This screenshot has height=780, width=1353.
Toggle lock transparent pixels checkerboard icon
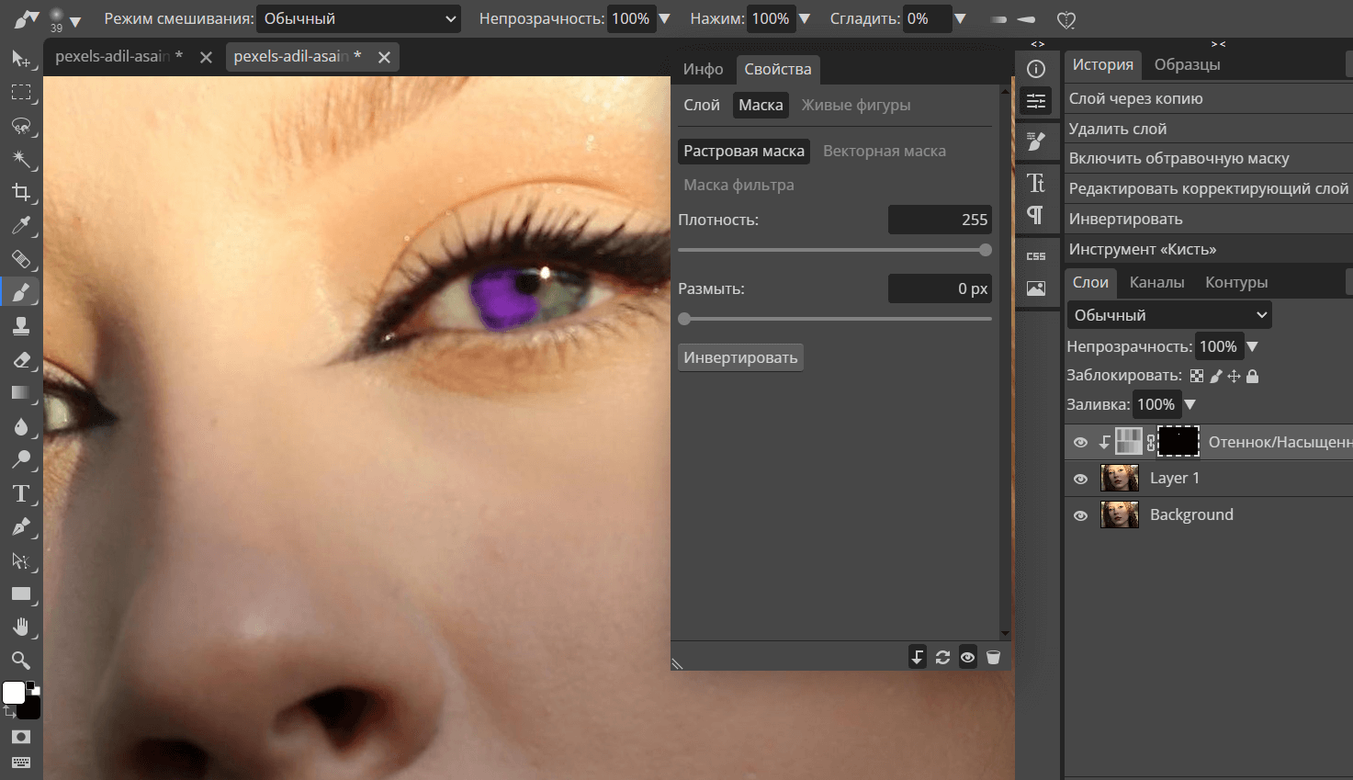1197,376
